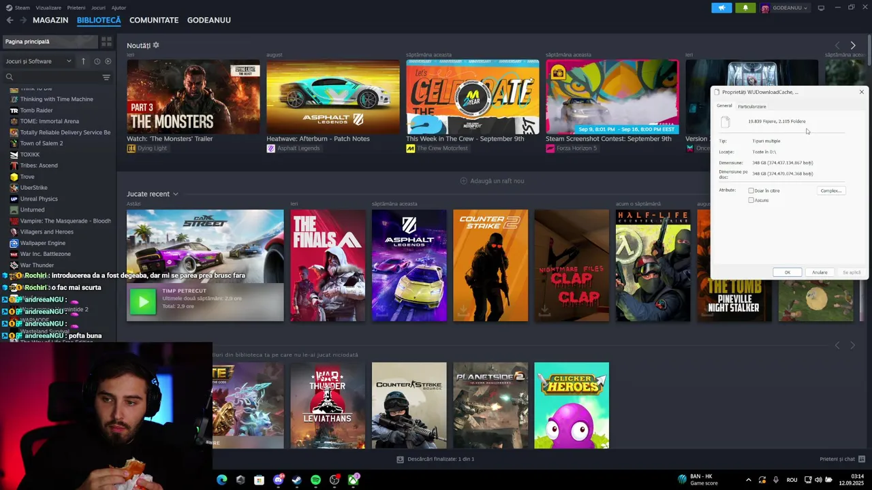
Task: Open Microsoft Edge from the taskbar
Action: tap(221, 480)
